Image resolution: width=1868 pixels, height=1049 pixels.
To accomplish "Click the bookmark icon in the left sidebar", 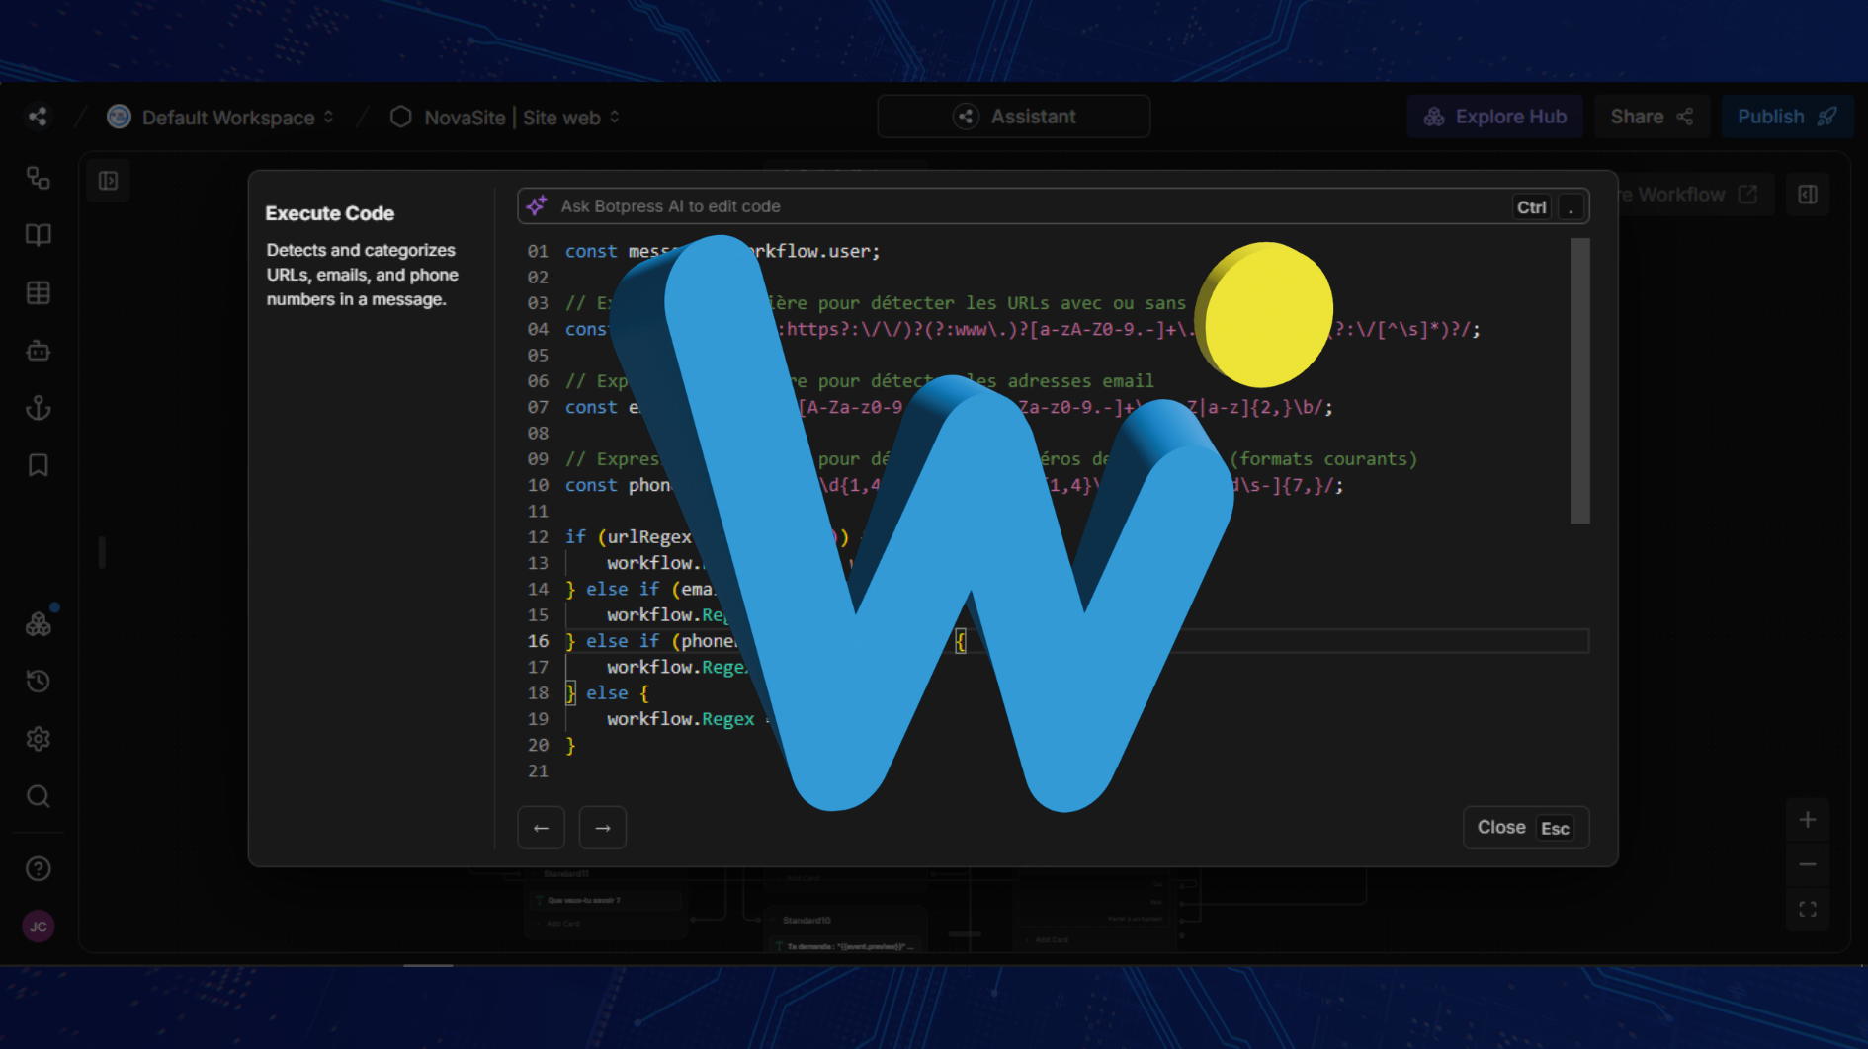I will (38, 465).
